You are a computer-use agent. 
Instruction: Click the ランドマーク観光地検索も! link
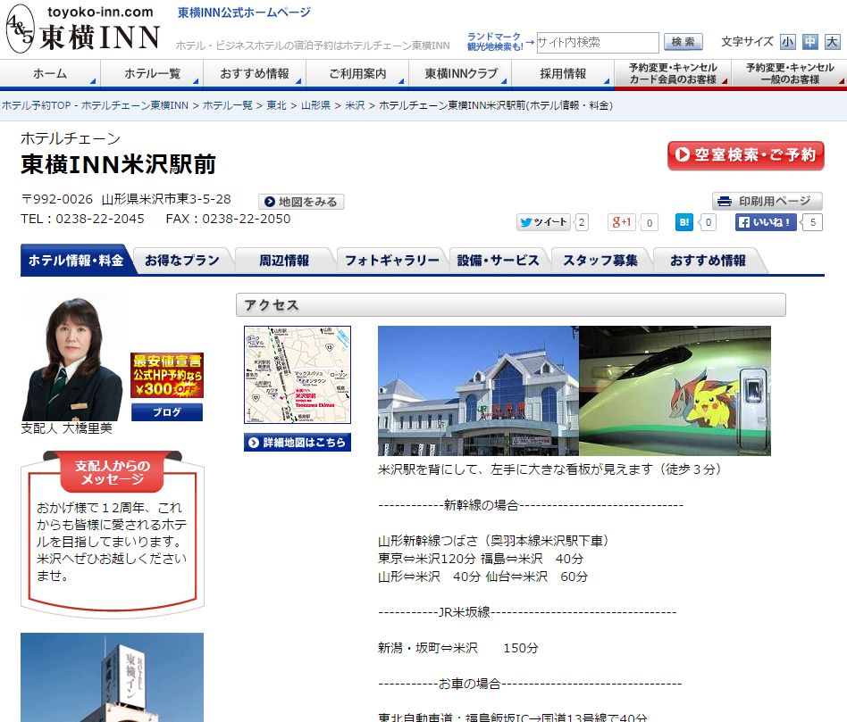tap(495, 42)
